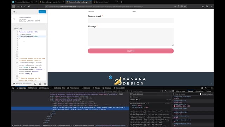This screenshot has width=225, height=127.
Task: Switch customizer preview to desktop
Action: pos(35,84)
